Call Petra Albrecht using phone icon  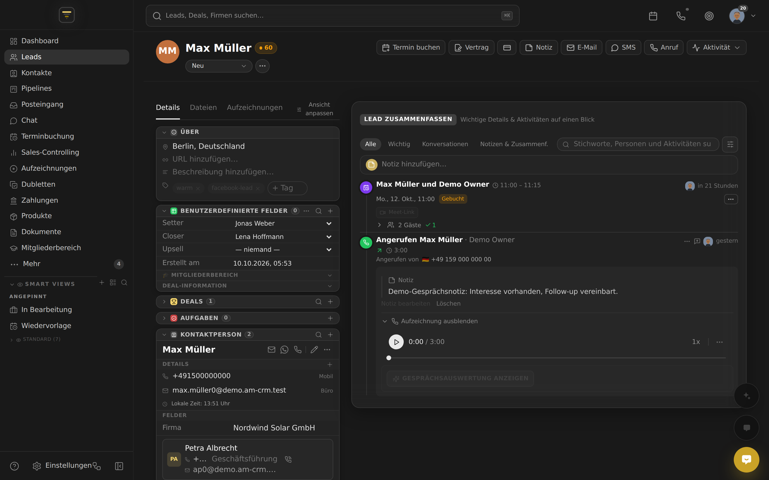(x=288, y=459)
